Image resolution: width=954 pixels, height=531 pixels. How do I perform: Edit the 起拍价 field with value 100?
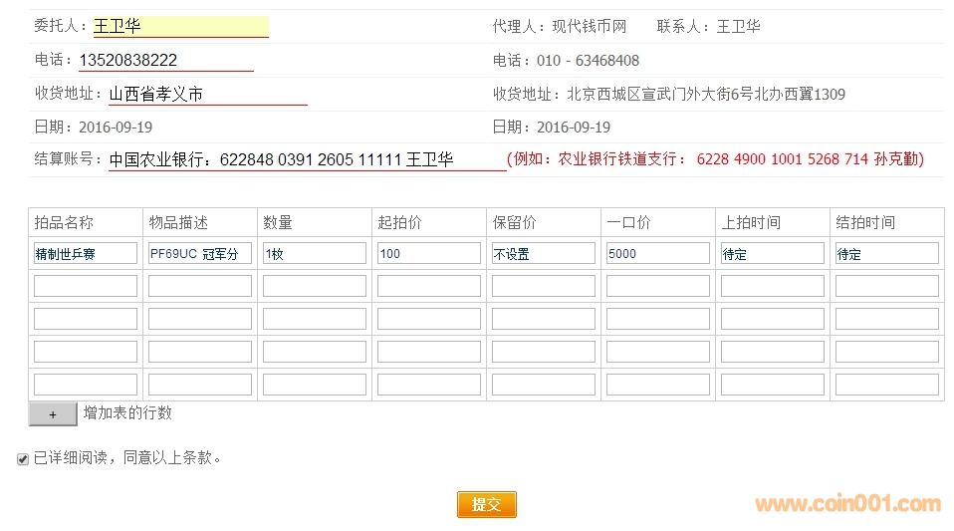429,253
